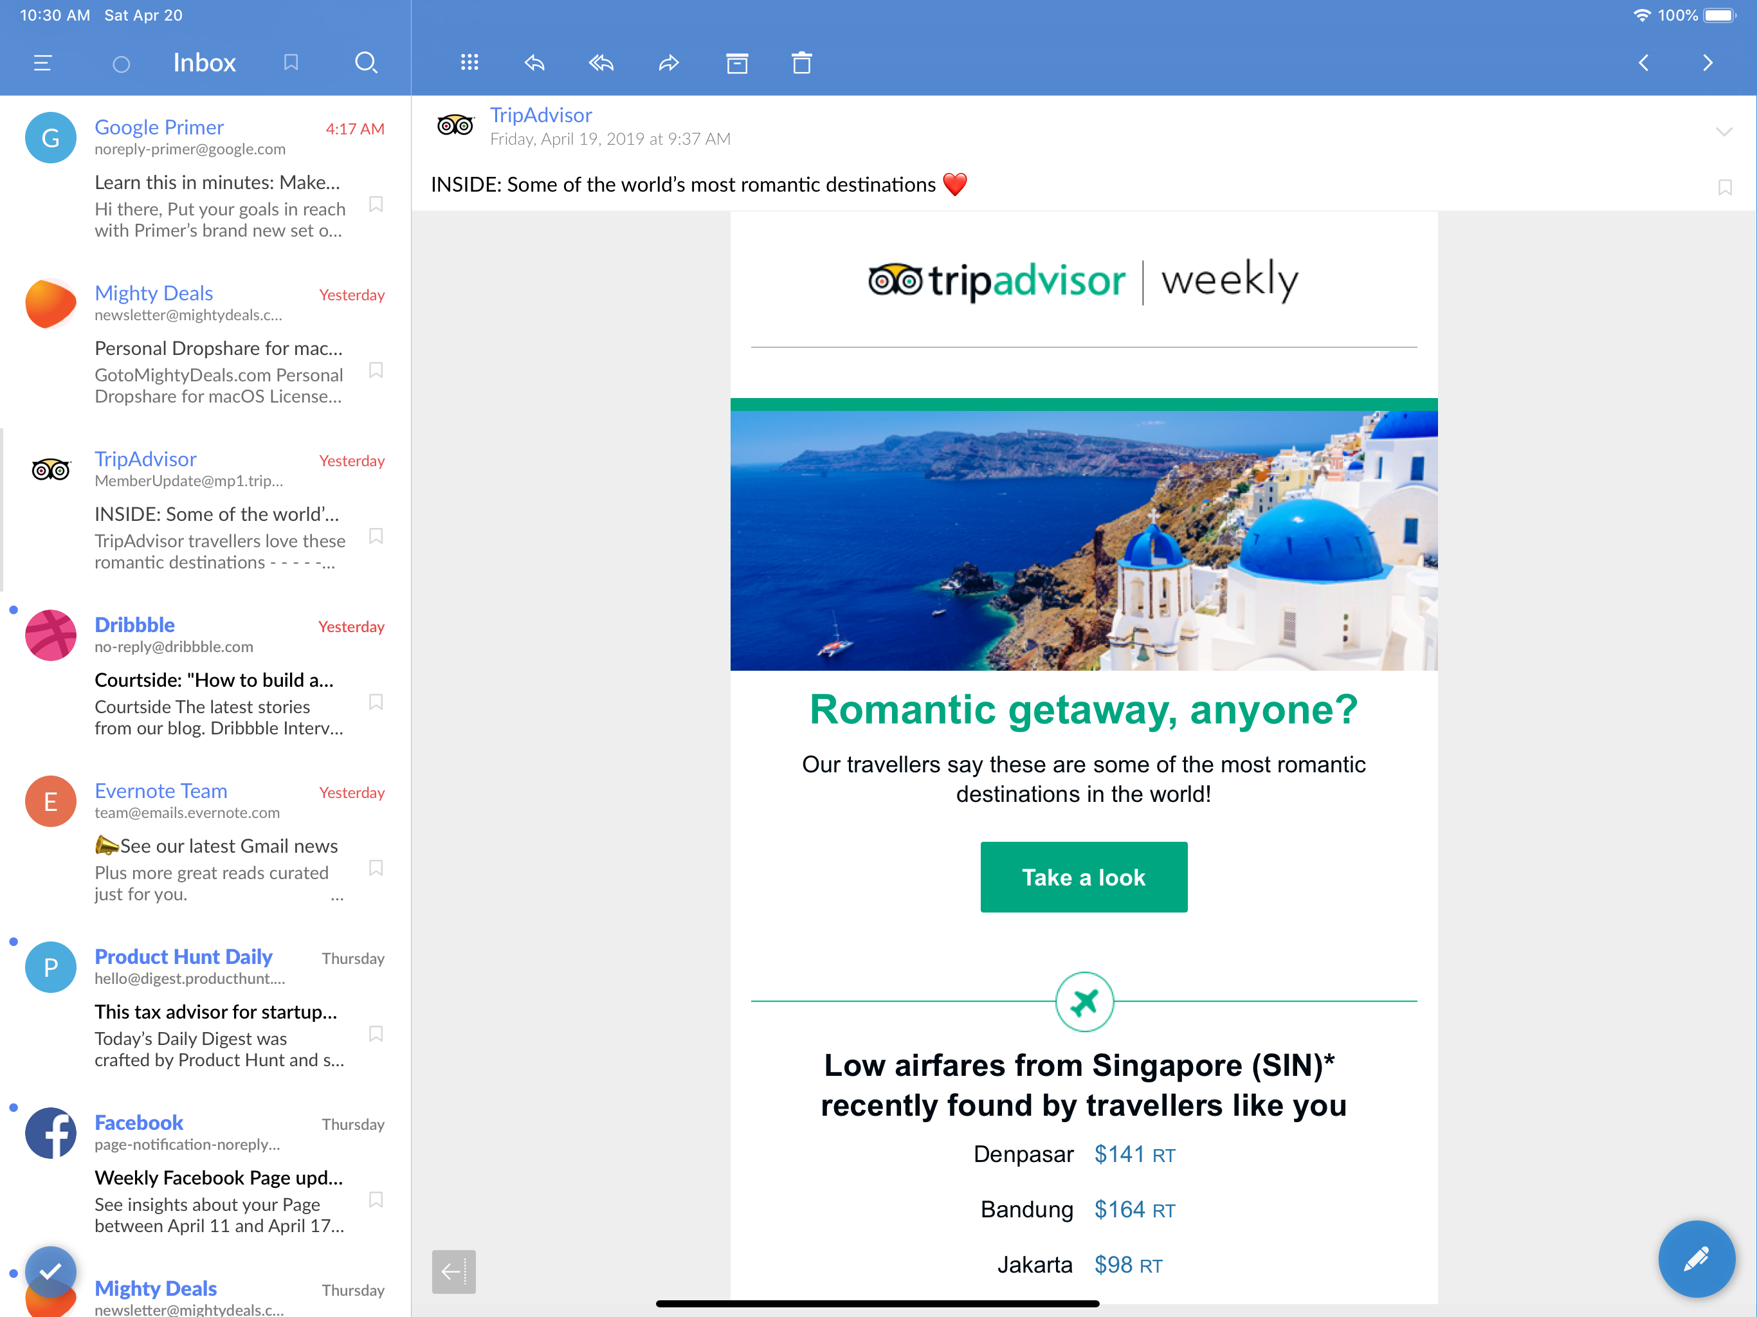Toggle the select circle beside Inbox
Screen dimensions: 1757x1317
coord(121,64)
